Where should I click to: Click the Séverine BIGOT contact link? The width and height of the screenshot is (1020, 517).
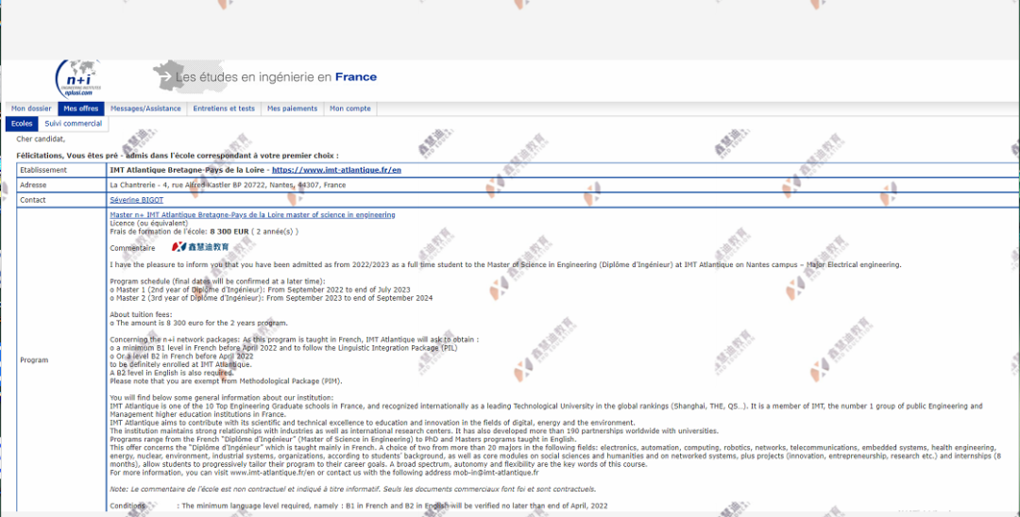click(137, 200)
